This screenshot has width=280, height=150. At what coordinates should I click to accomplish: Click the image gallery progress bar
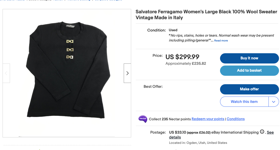point(67,136)
